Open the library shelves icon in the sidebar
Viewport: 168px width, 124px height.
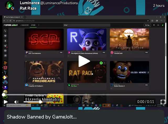coord(5,55)
